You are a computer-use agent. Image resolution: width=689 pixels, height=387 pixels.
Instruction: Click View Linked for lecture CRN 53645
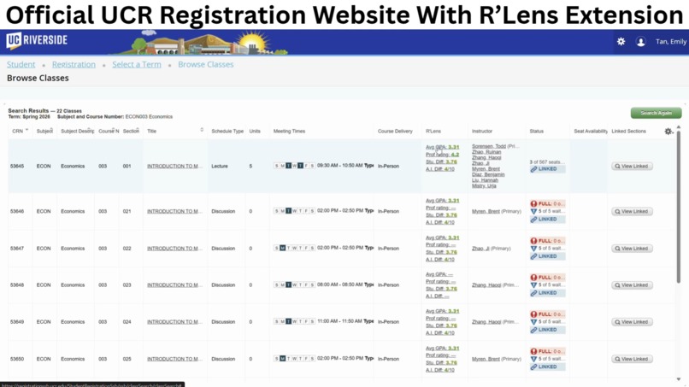[632, 166]
